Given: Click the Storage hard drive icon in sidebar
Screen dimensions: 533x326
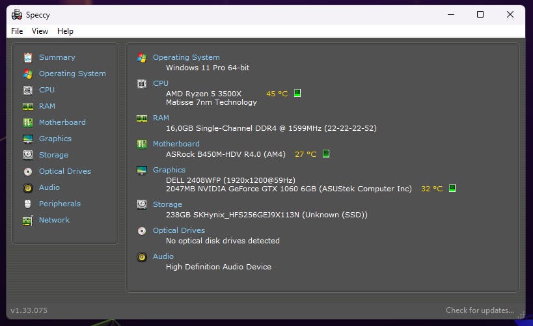Looking at the screenshot, I should click(28, 155).
